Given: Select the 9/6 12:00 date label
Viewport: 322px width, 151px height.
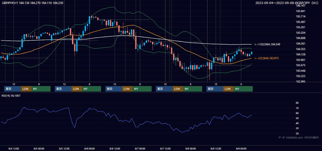Looking at the screenshot, I should point(115,148).
